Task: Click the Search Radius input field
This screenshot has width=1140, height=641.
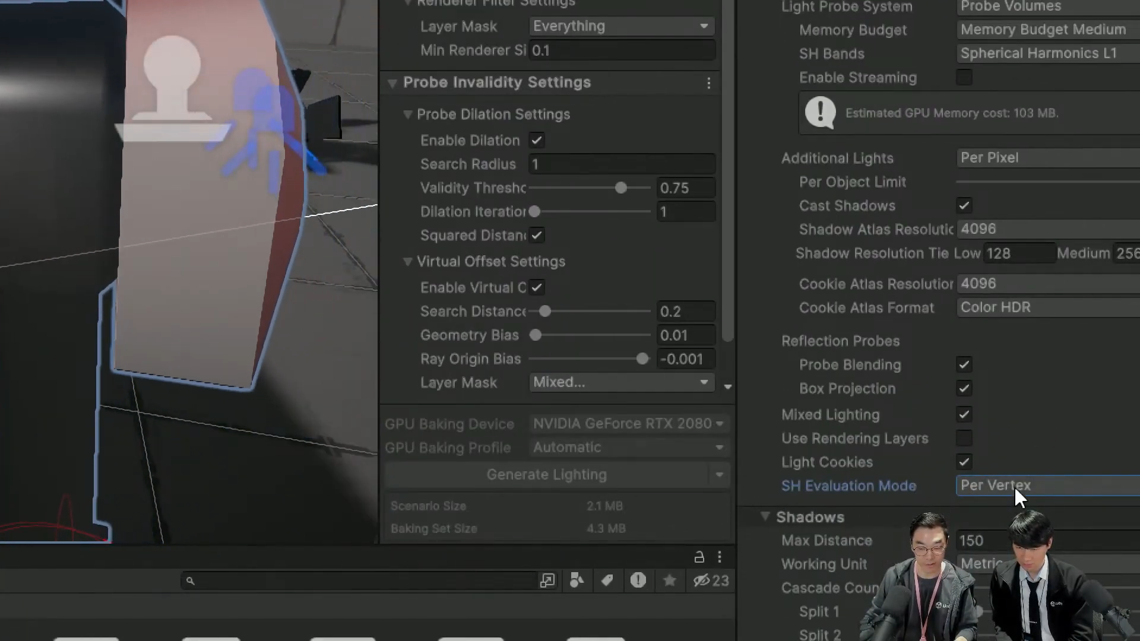Action: 621,164
